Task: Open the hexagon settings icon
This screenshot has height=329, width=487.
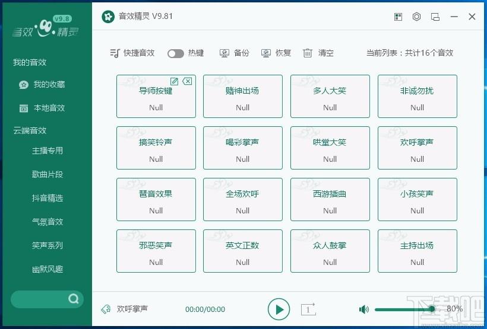Action: click(x=416, y=17)
